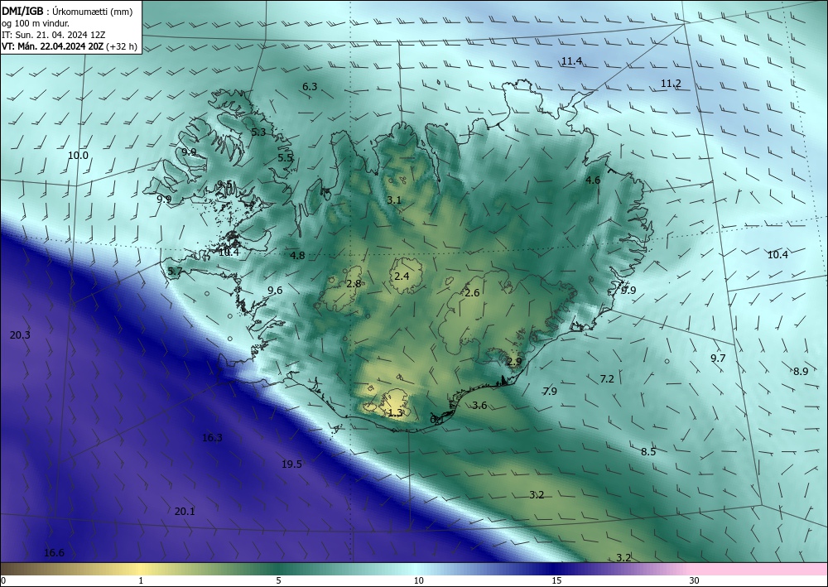
Task: Click the 1.3 value on the southern glacier
Action: (x=395, y=413)
